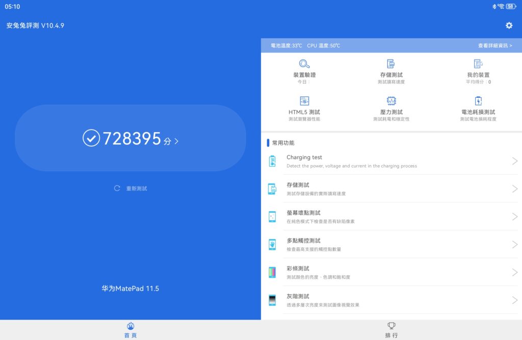Tap the 华为MatePad 11.5 device name
Screen dimensions: 522x340
pyautogui.click(x=130, y=289)
